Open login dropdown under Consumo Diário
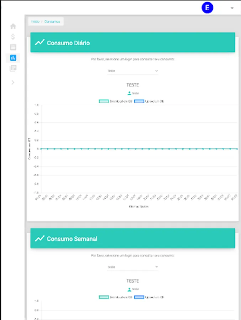241x320 pixels. (132, 71)
